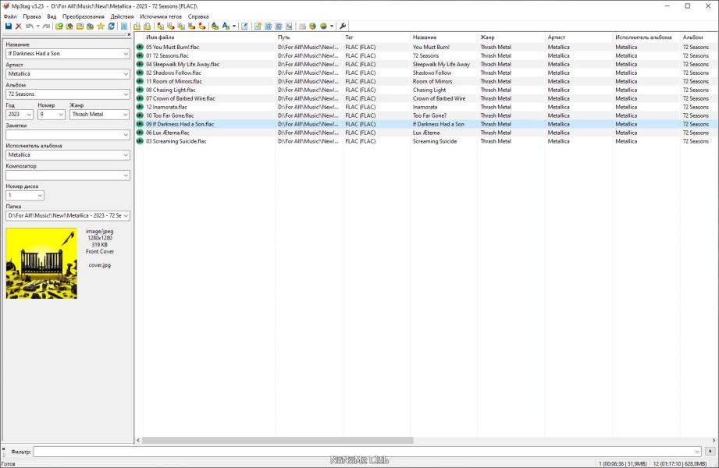The image size is (719, 468).
Task: Sort by the Имя файла column header
Action: pos(209,37)
